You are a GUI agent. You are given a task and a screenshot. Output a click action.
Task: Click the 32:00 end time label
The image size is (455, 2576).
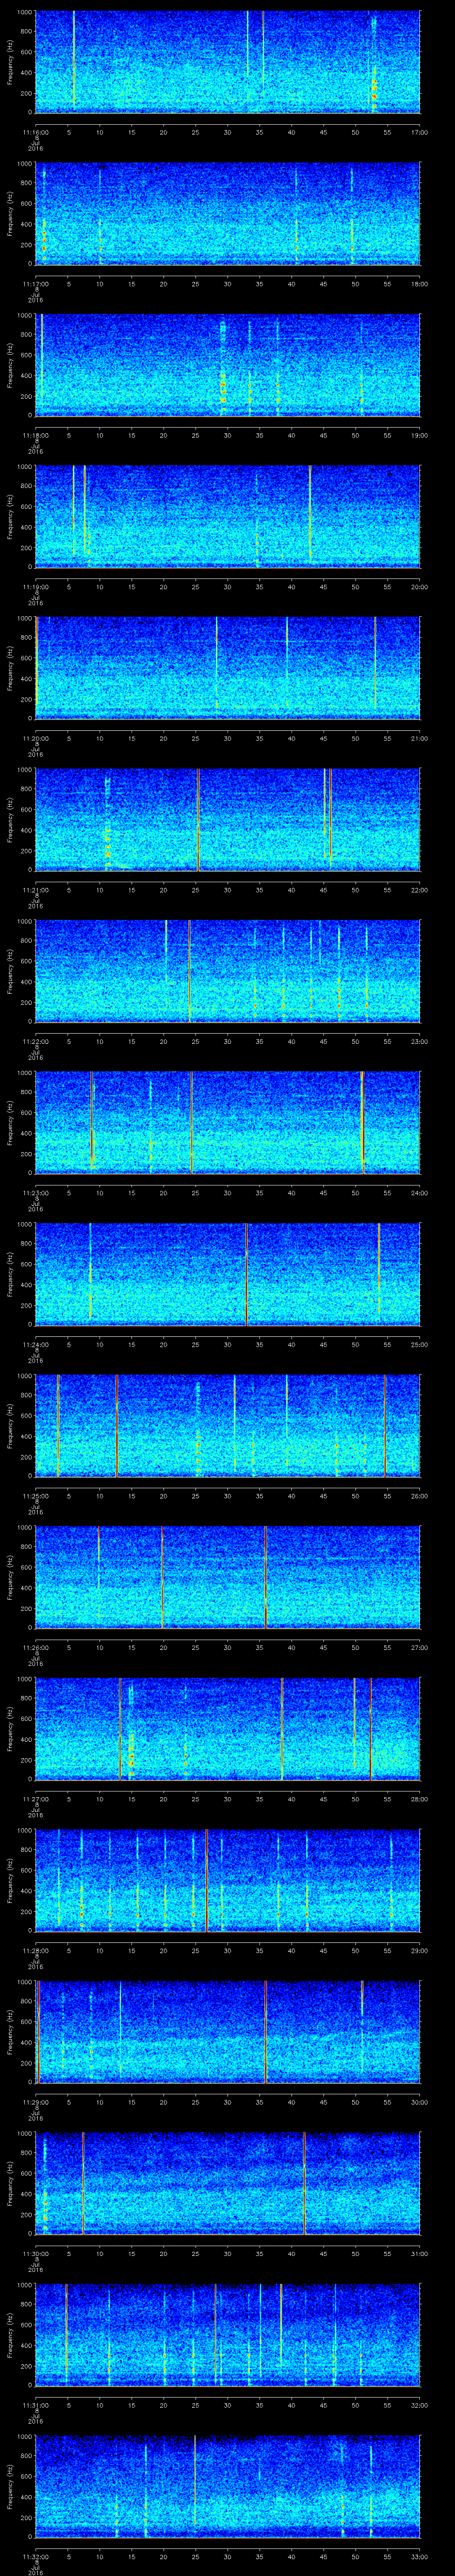click(419, 2404)
